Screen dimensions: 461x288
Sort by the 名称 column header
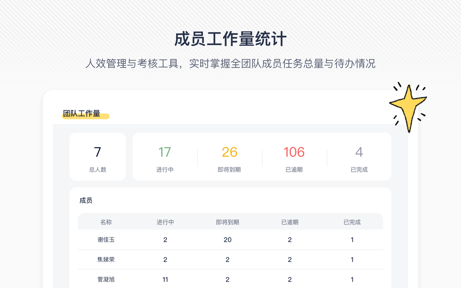point(106,222)
